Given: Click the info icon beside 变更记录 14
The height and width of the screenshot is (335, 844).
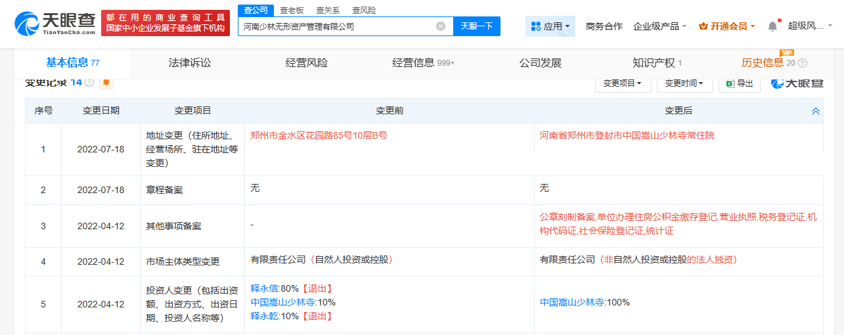Looking at the screenshot, I should pos(89,83).
